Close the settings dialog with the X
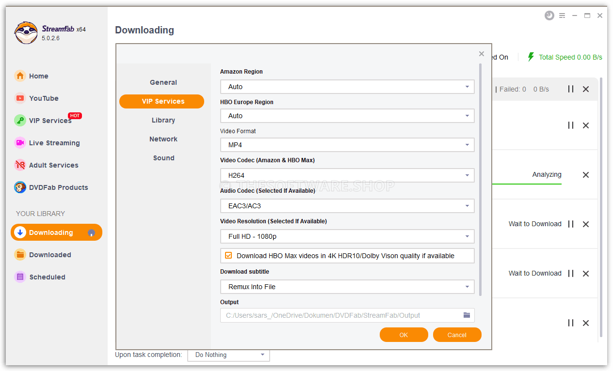 click(482, 54)
